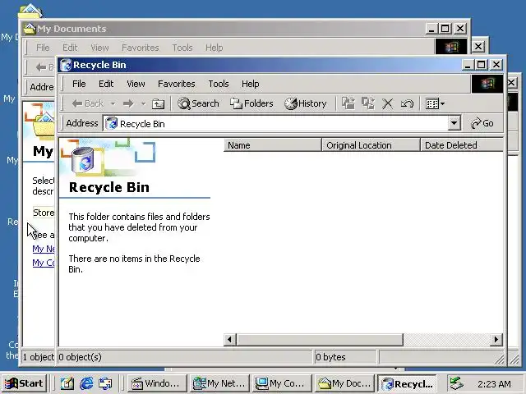Click the Show Desktop quick launch icon

pos(67,383)
